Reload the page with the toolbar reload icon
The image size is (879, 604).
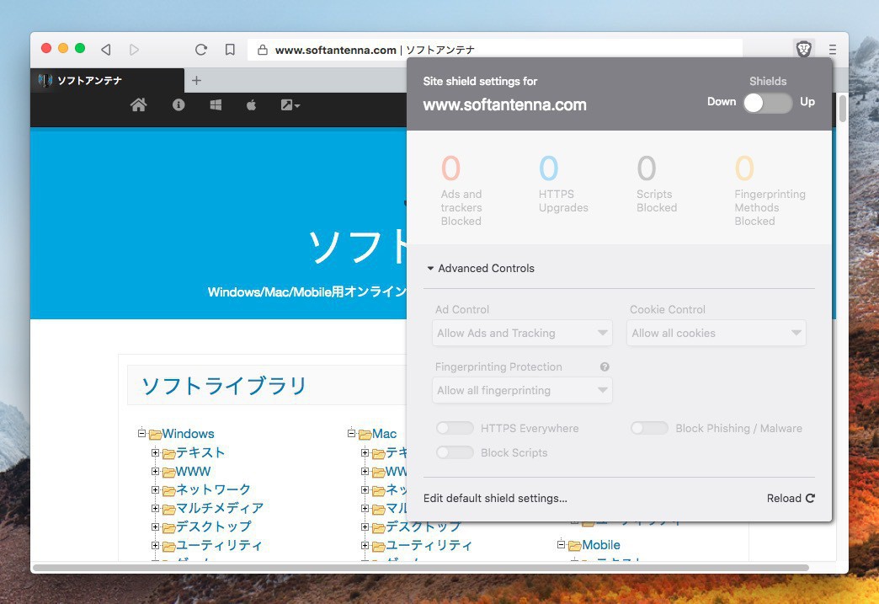tap(200, 50)
